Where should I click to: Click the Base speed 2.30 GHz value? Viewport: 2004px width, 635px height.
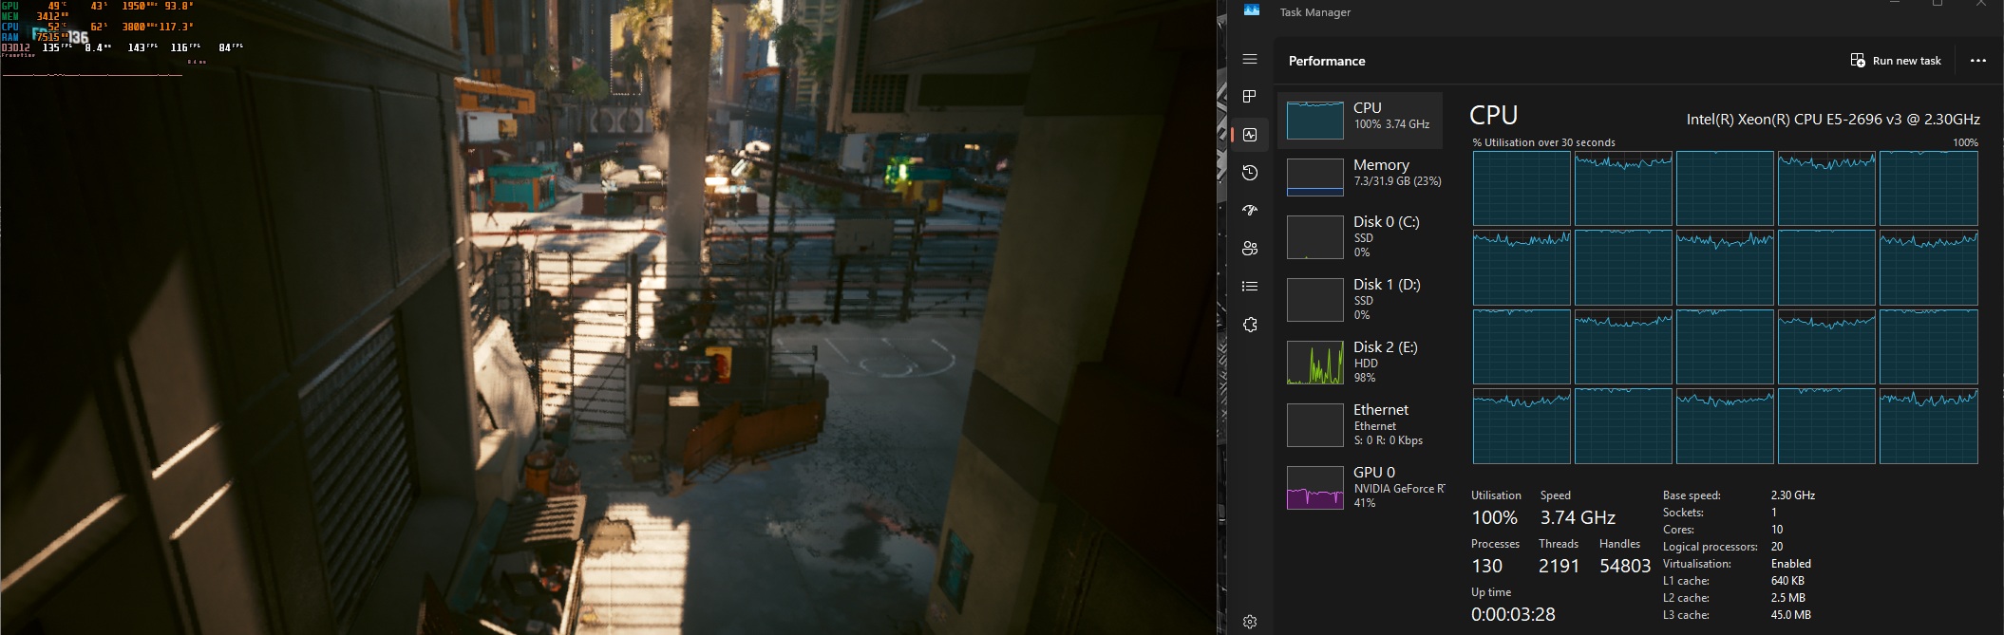(1793, 495)
